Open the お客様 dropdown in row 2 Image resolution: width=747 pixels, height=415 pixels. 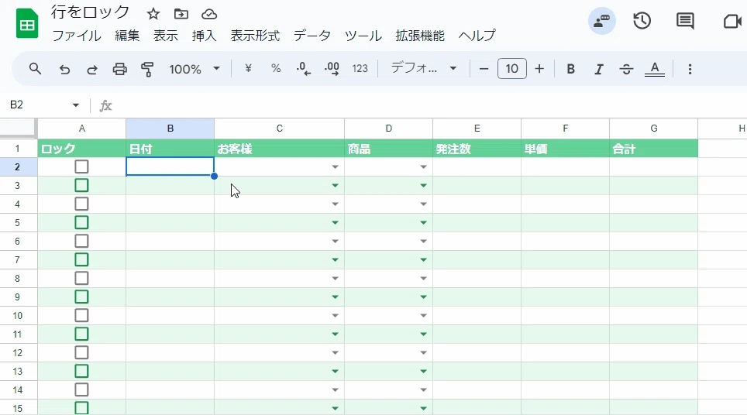(x=335, y=167)
